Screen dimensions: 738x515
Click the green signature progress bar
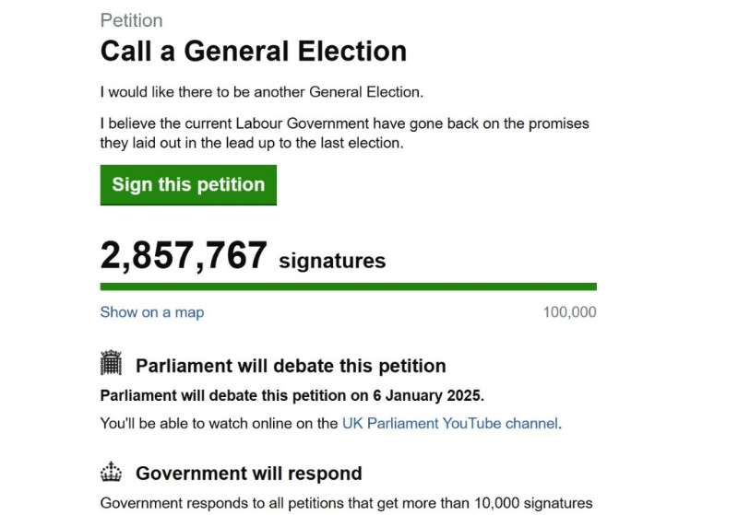coord(348,287)
